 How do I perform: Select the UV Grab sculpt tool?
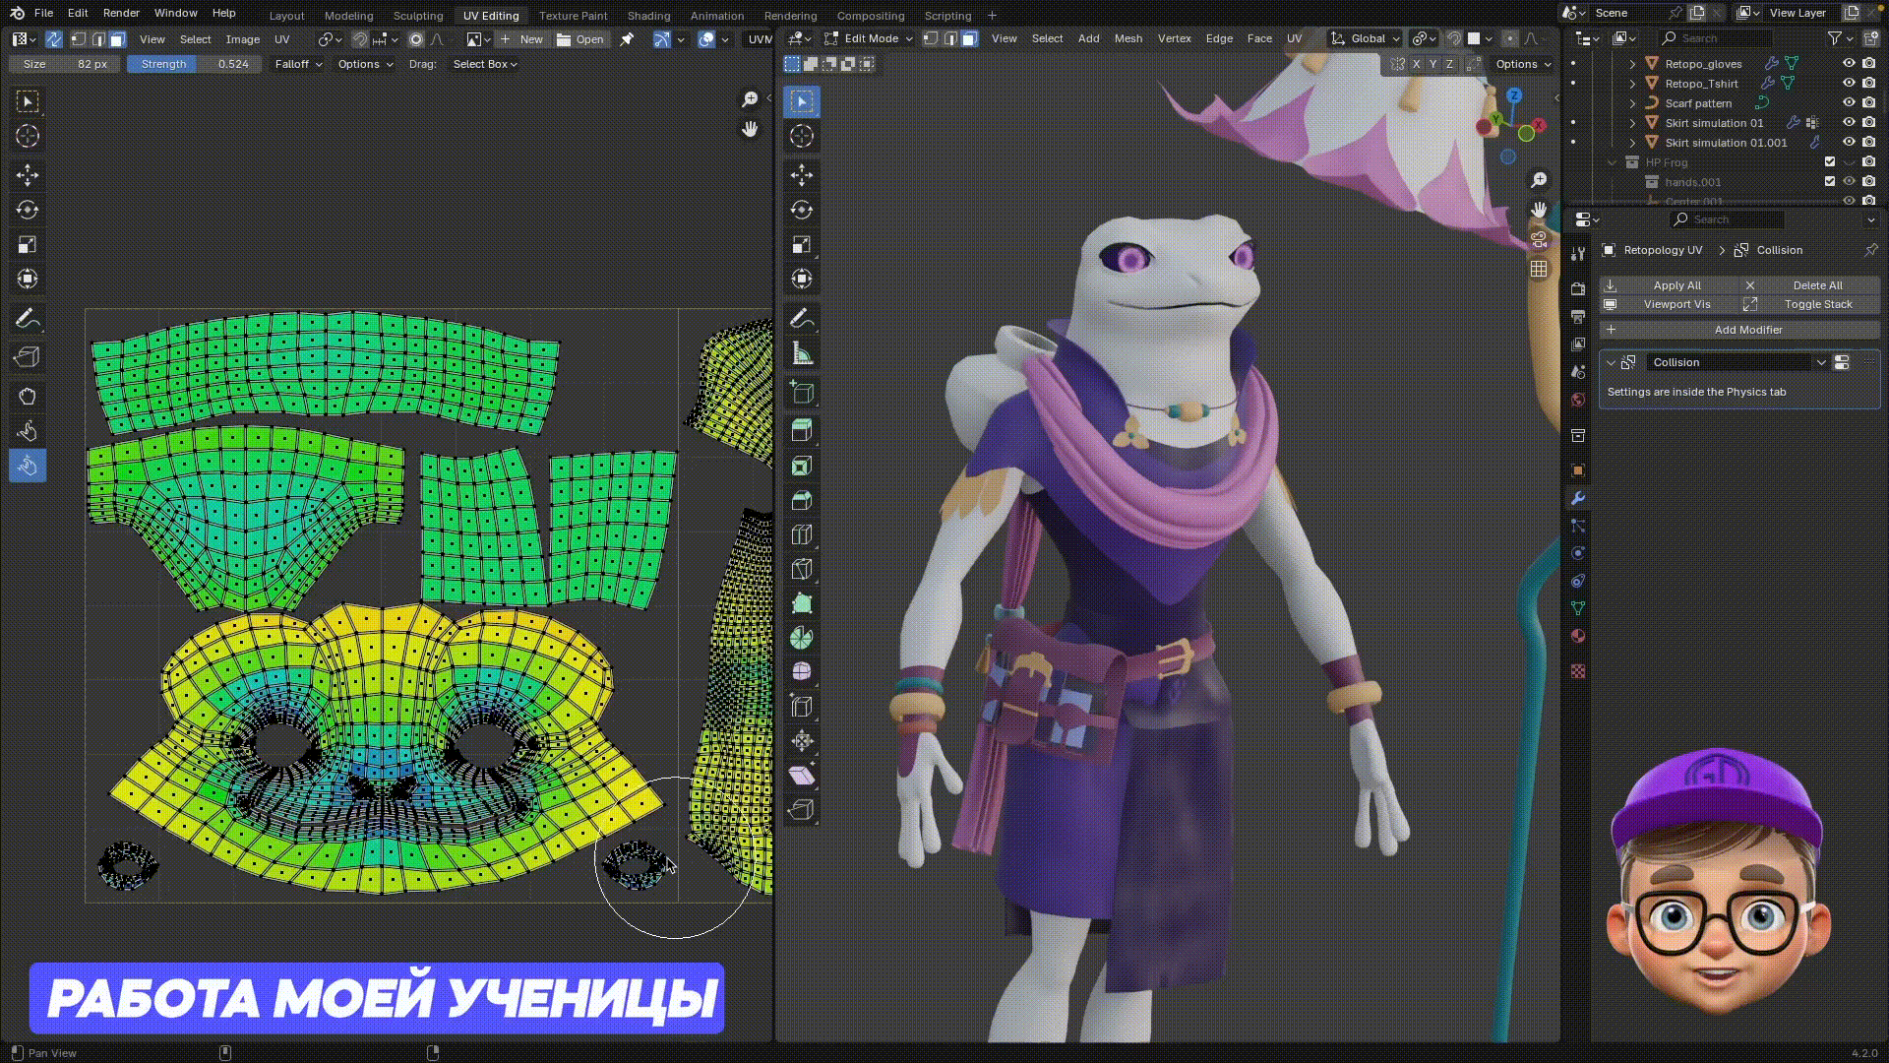pos(28,397)
